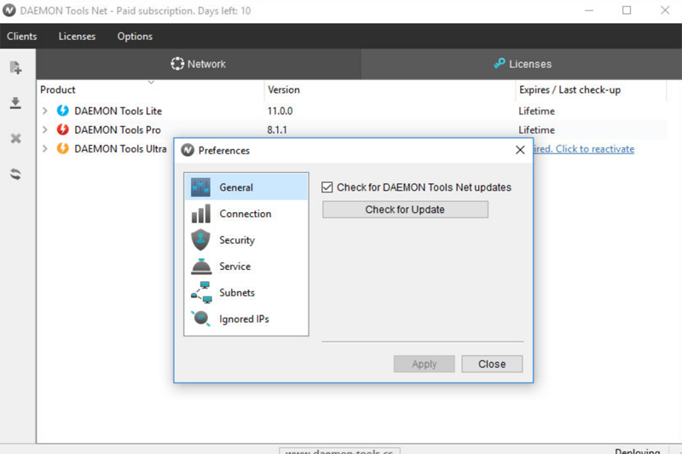Select Security preferences category

coord(246,240)
